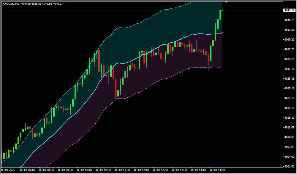Click the 8 Oct 11:30 time label

(123, 170)
